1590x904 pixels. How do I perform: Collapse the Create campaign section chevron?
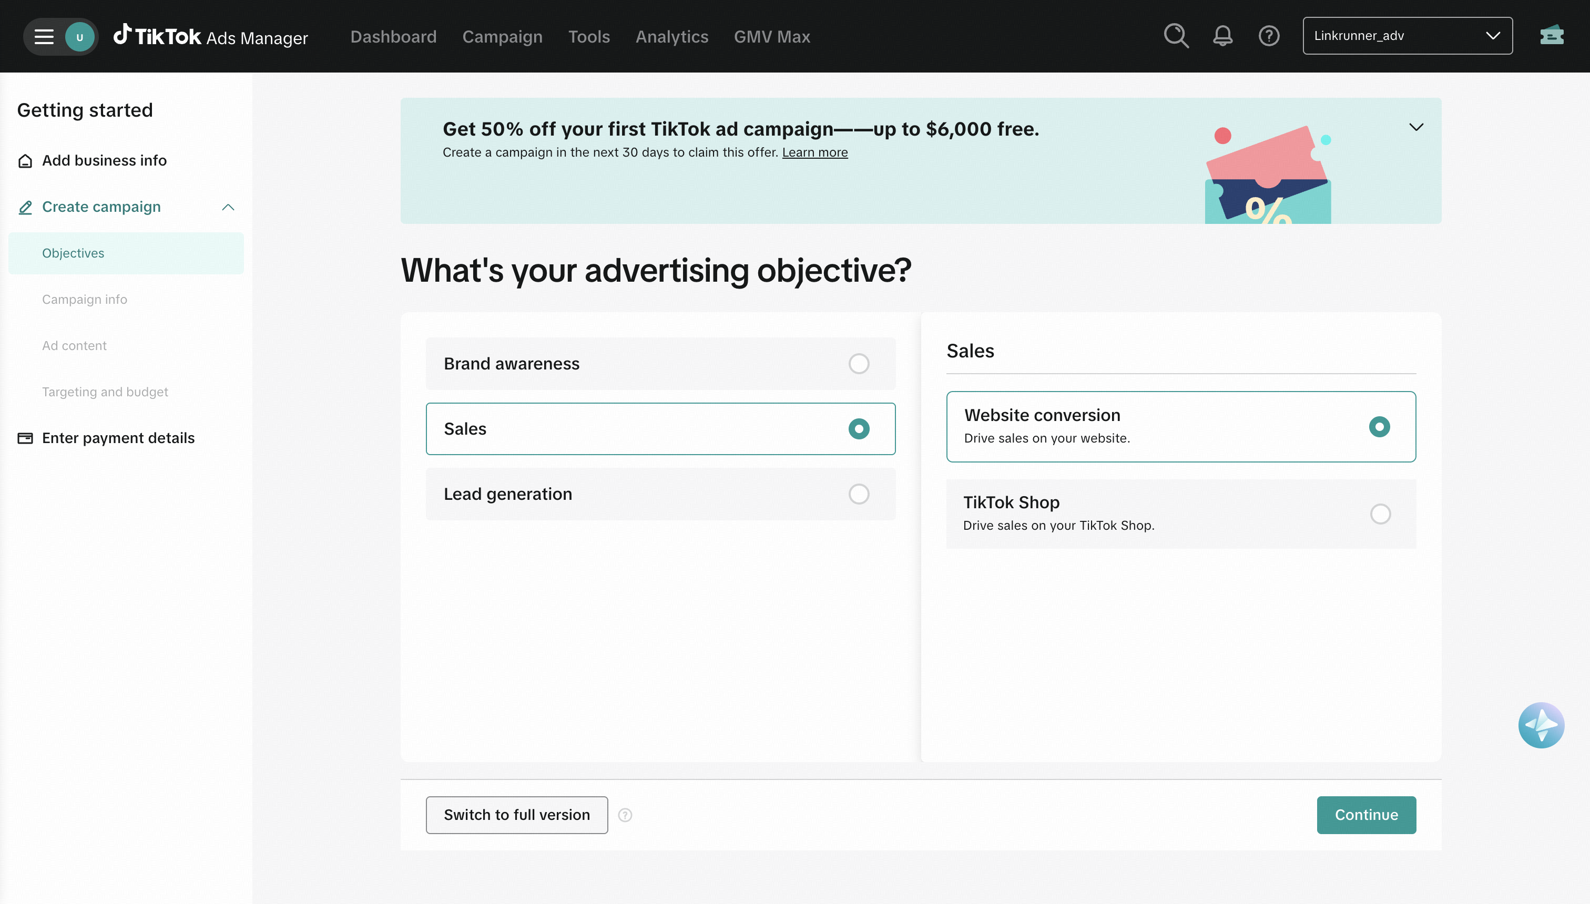(x=228, y=208)
